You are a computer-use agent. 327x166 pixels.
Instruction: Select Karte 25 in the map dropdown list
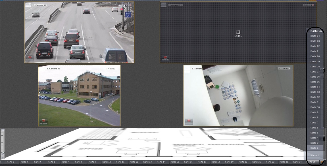[316, 31]
